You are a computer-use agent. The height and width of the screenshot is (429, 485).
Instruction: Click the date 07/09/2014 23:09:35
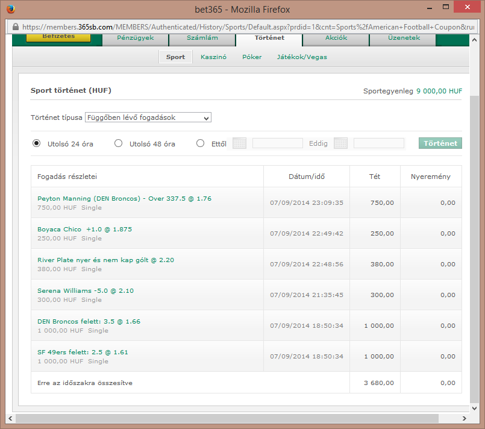pyautogui.click(x=307, y=202)
